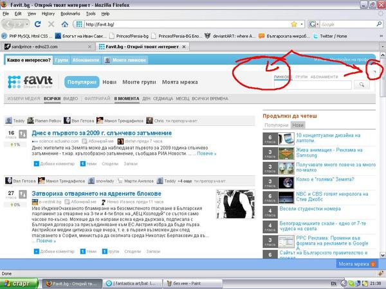Expand the back/forward history dropdown arrow
Viewport: 386px width, 289px height.
[27, 24]
